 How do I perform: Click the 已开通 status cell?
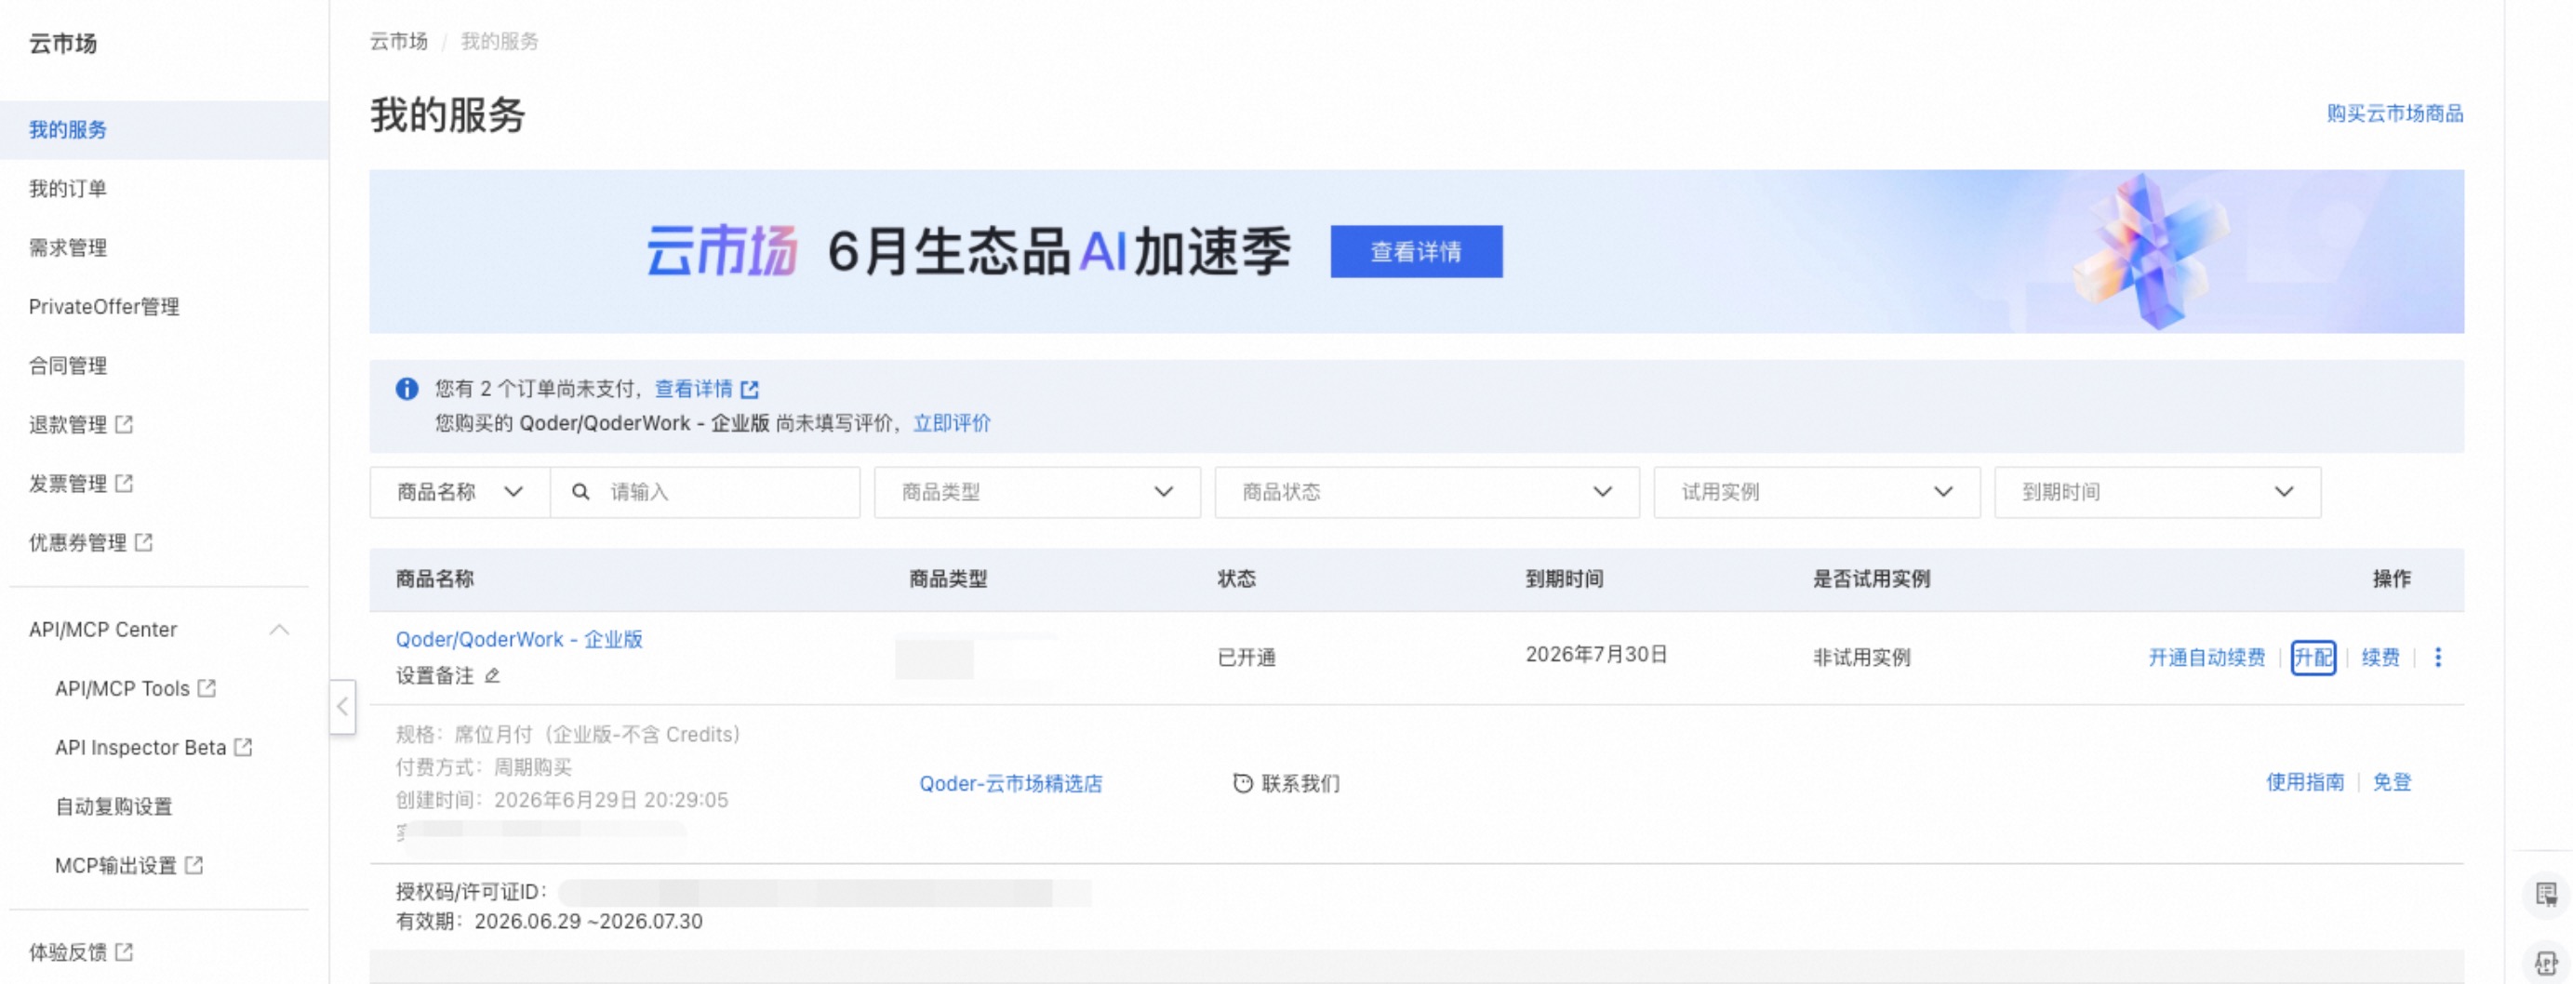1247,658
